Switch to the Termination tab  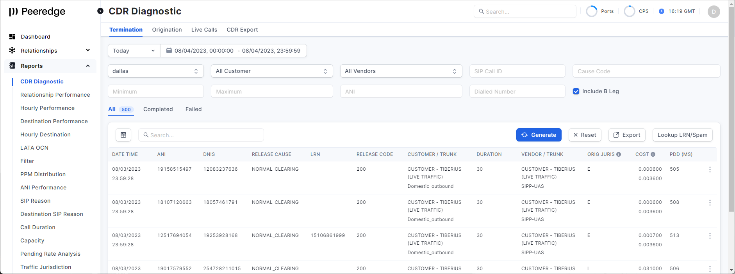coord(126,30)
